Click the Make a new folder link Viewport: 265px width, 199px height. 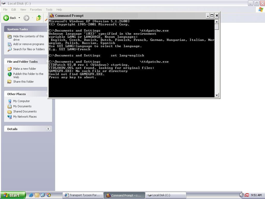pos(25,68)
